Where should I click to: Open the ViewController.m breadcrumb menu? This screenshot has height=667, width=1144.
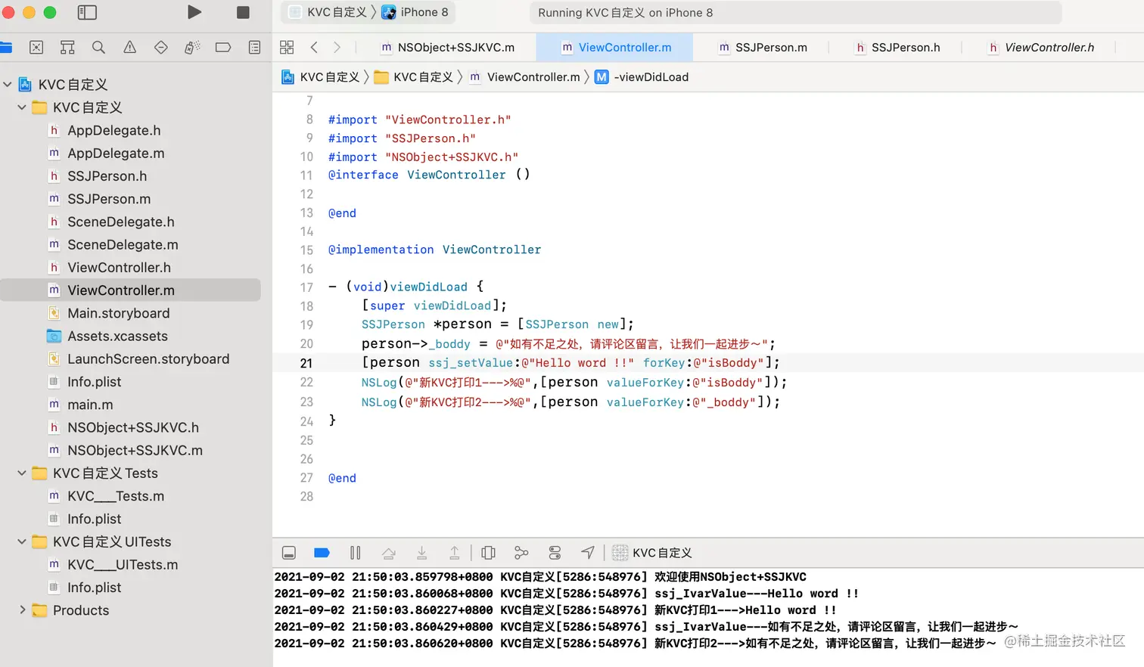pyautogui.click(x=524, y=77)
